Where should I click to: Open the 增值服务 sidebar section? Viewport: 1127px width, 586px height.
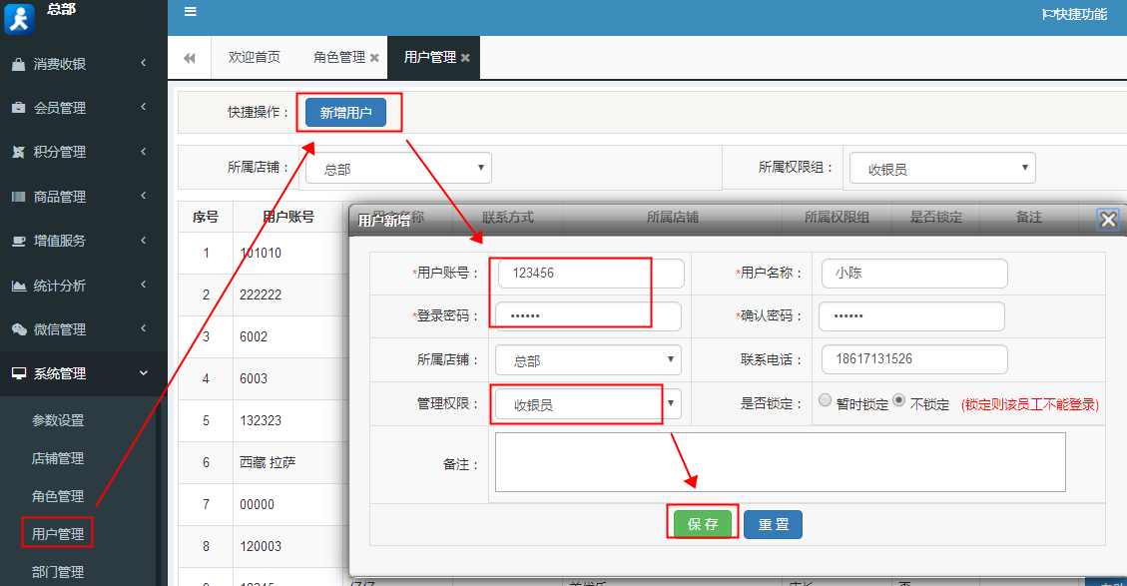click(x=60, y=240)
